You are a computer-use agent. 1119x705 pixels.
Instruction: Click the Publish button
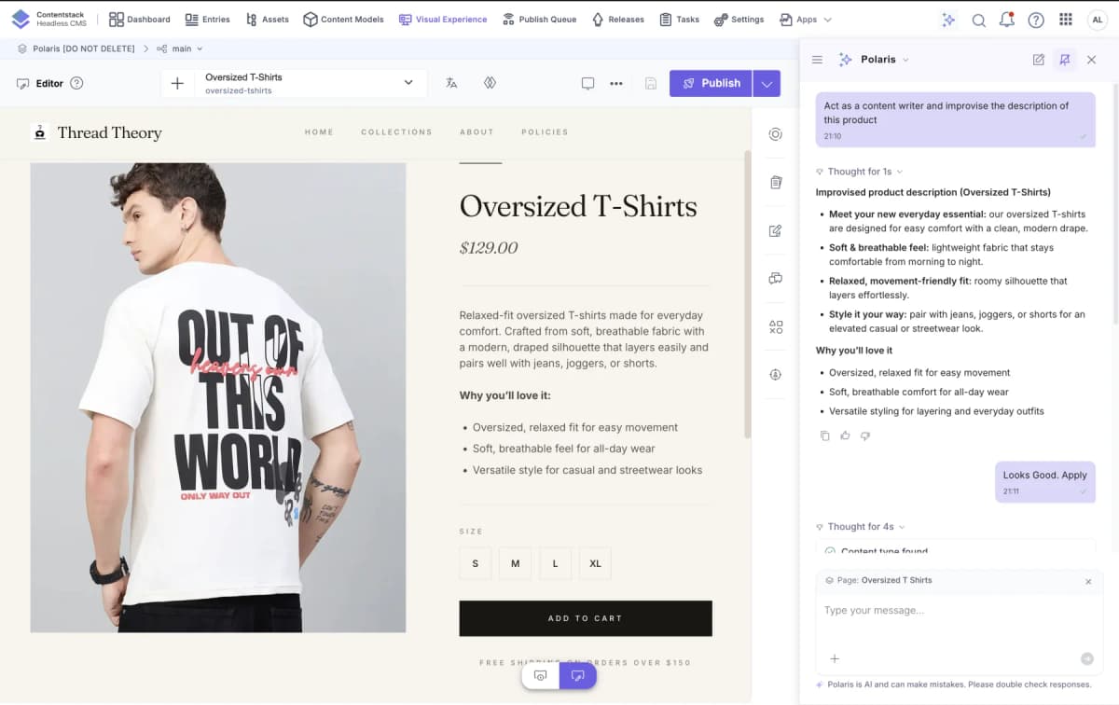coord(711,83)
